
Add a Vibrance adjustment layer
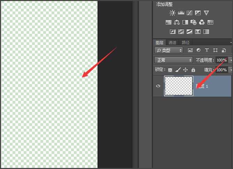point(206,13)
